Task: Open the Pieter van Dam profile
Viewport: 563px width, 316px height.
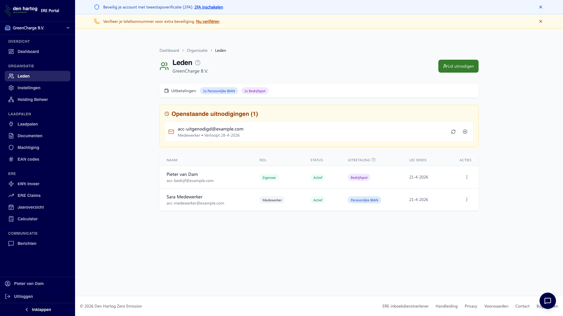Action: (38, 284)
